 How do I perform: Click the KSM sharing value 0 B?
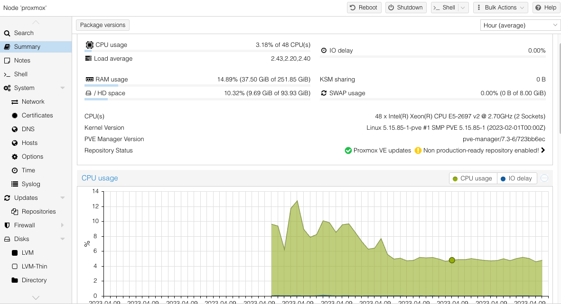541,80
